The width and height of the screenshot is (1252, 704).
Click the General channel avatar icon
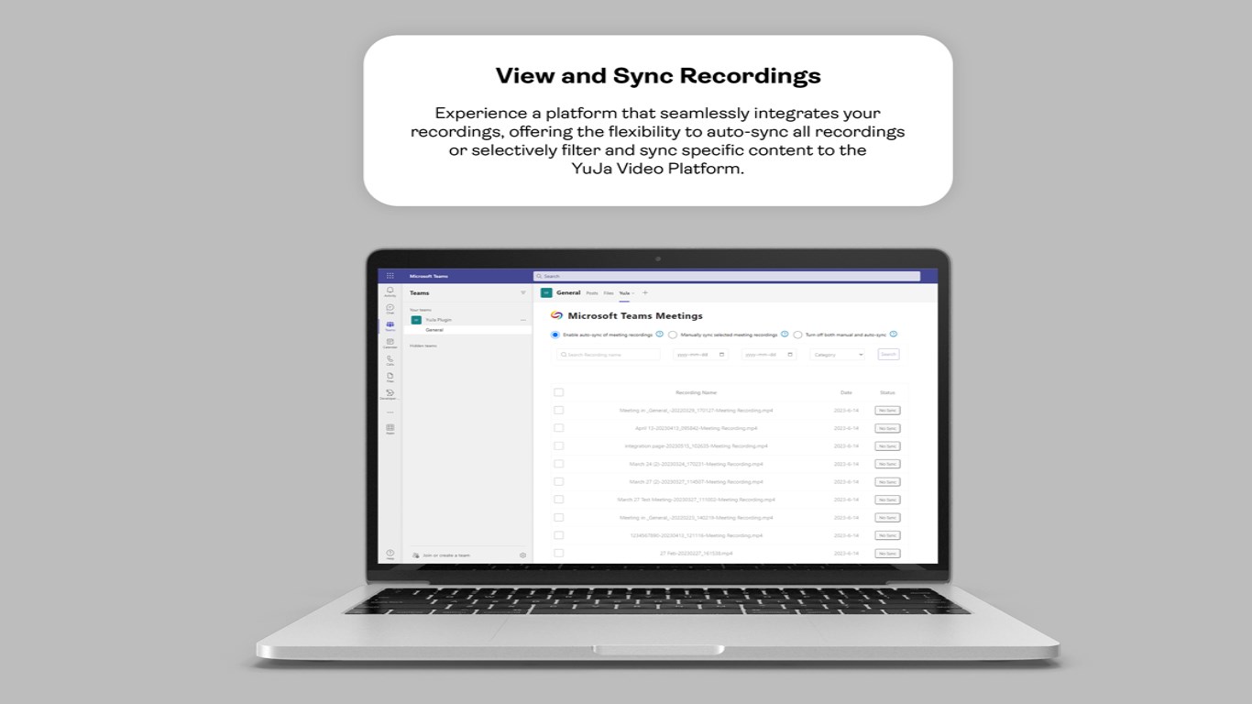click(546, 293)
